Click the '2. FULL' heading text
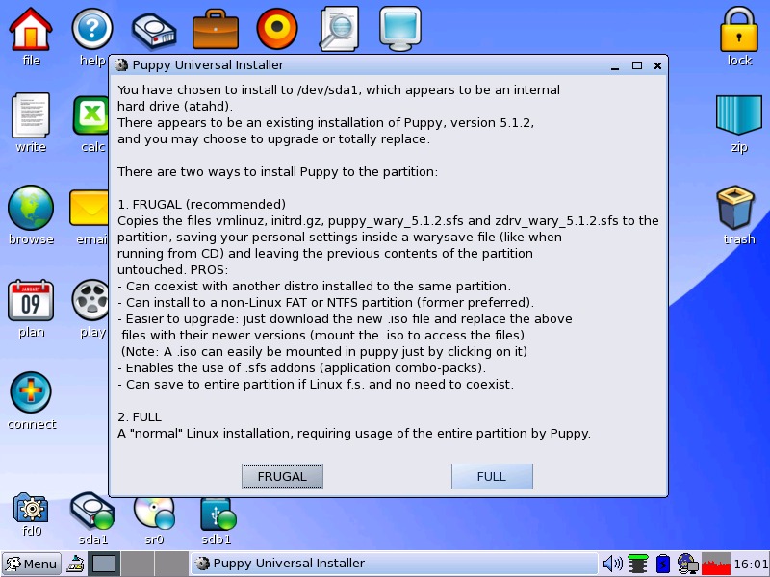The height and width of the screenshot is (577, 770). [x=140, y=417]
